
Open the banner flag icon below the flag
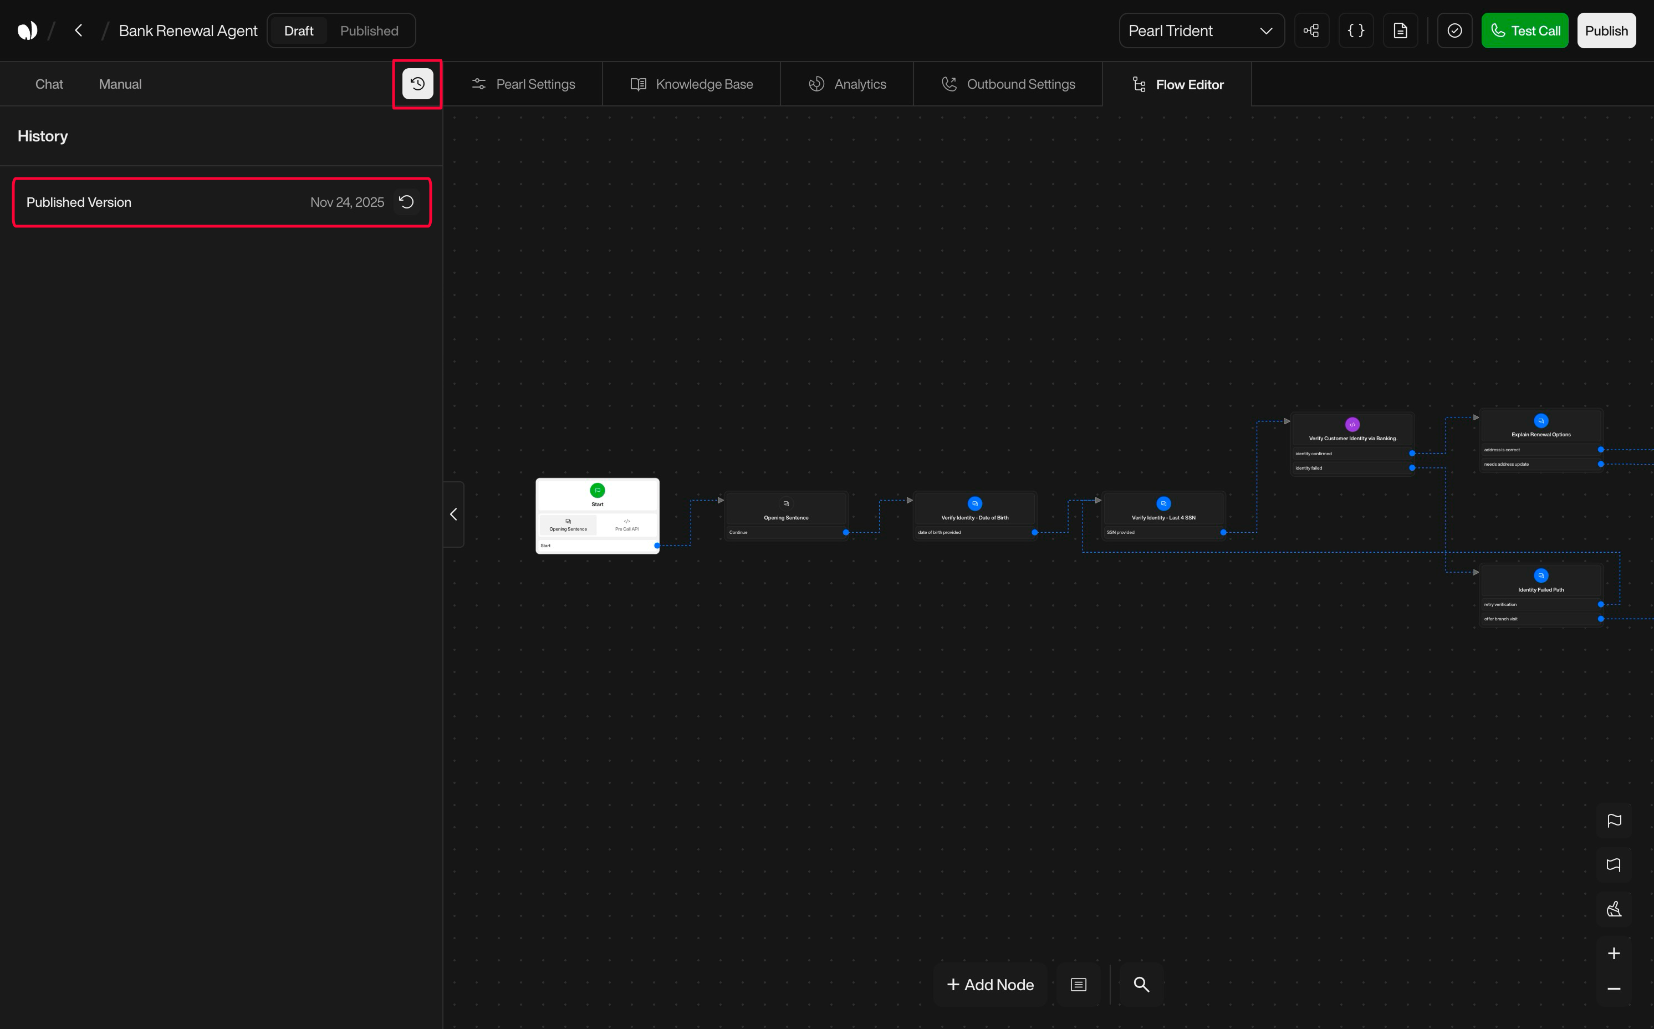[1614, 864]
